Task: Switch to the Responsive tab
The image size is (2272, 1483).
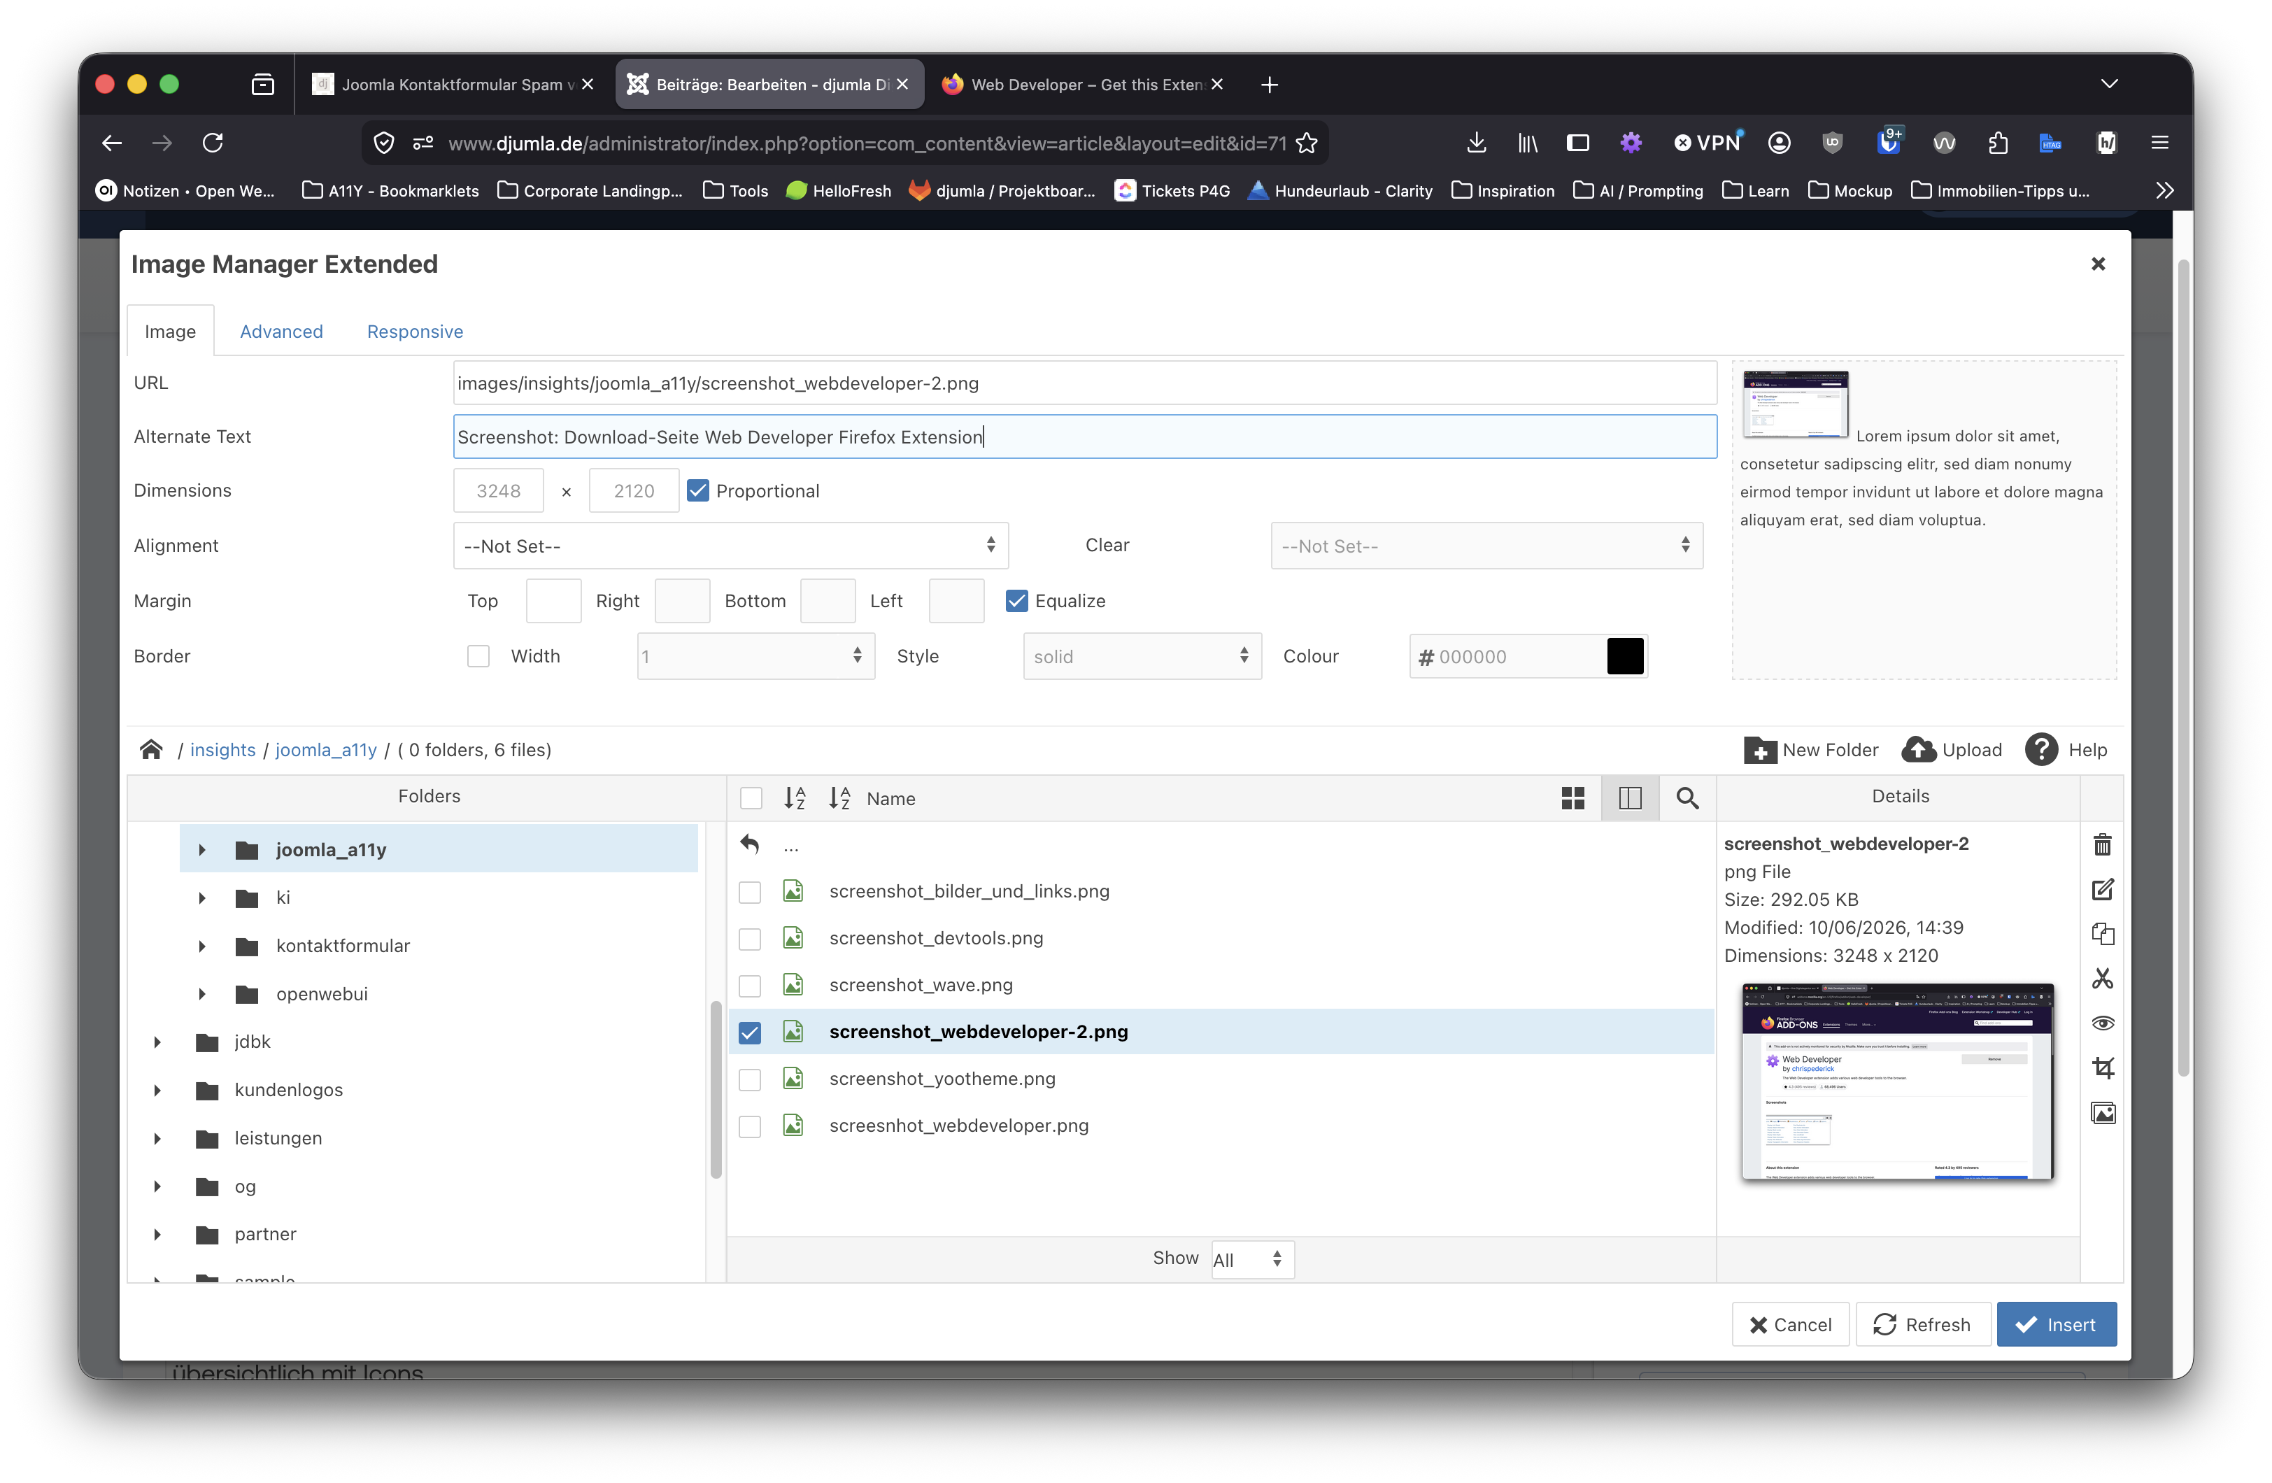Action: pyautogui.click(x=414, y=332)
